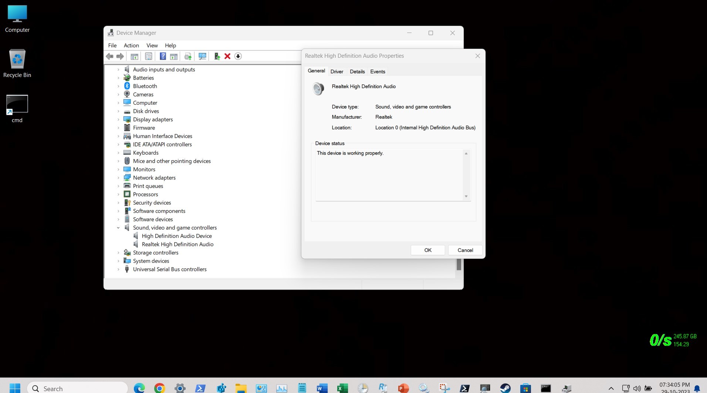Click OK in the Properties dialog
The image size is (707, 393).
[428, 250]
